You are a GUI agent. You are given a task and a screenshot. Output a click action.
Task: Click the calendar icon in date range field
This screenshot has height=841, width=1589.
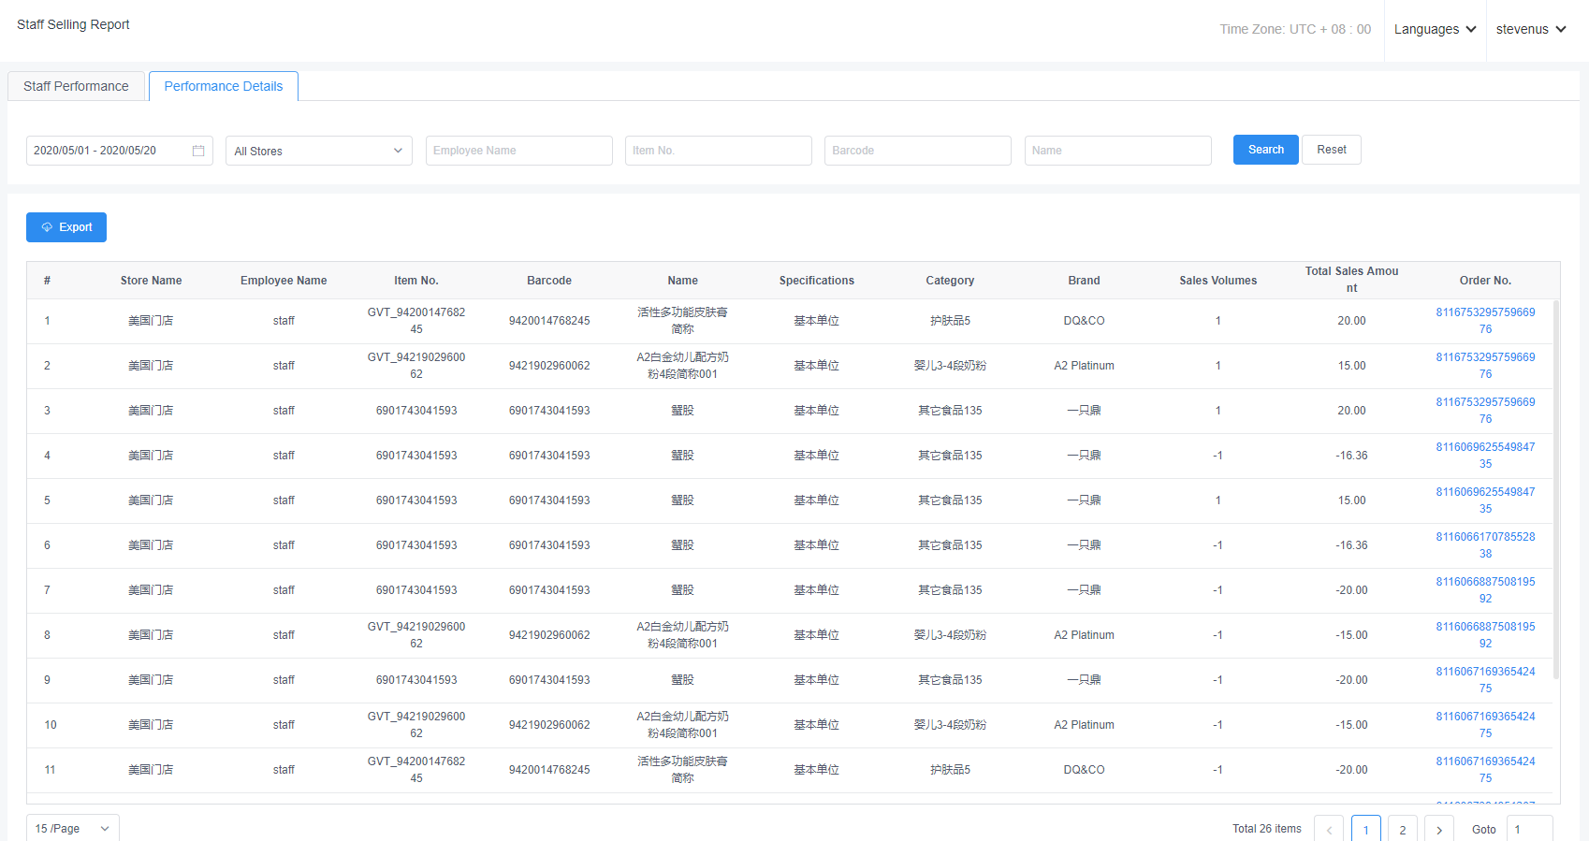coord(198,151)
